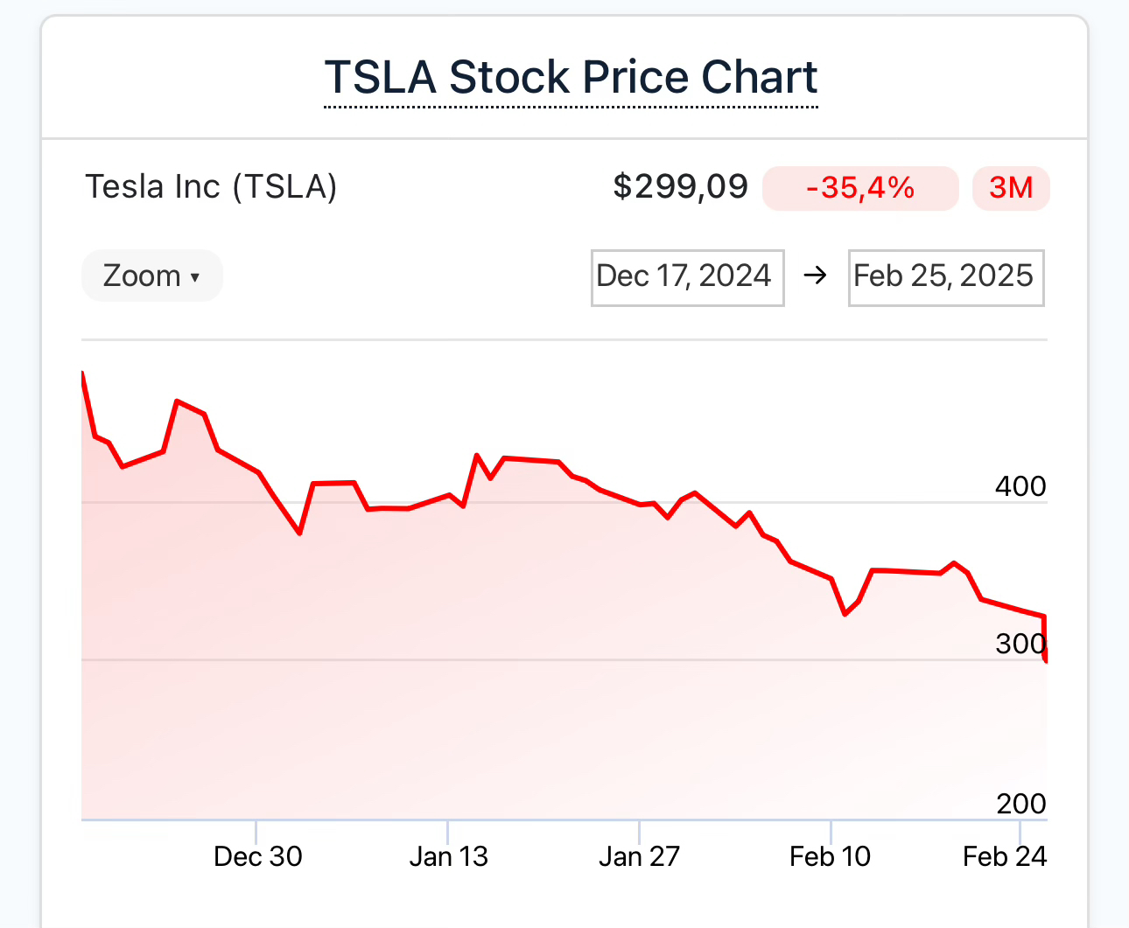Click the late-December peak on the price line

[178, 401]
